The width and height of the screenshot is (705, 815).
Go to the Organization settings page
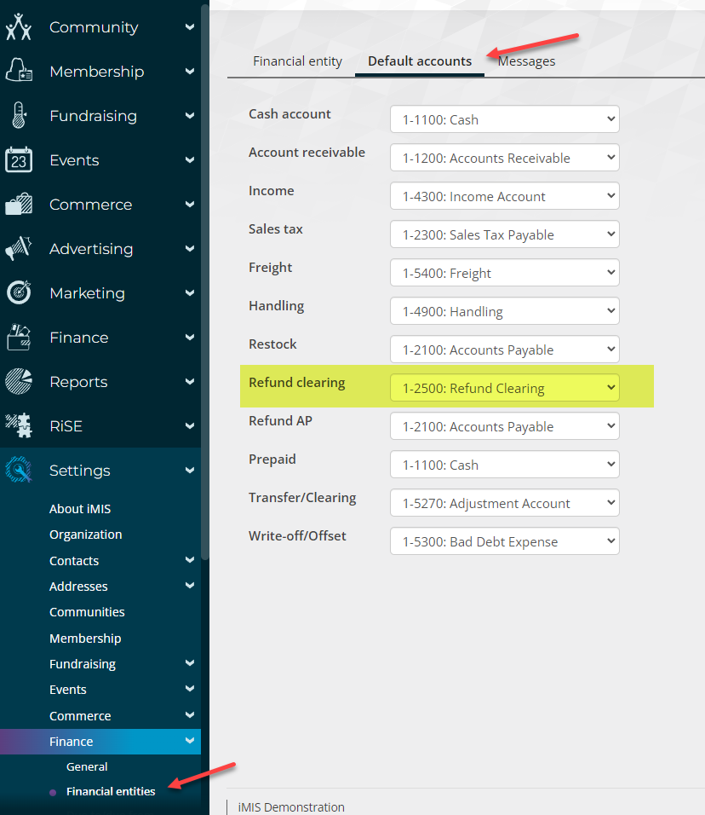[85, 535]
